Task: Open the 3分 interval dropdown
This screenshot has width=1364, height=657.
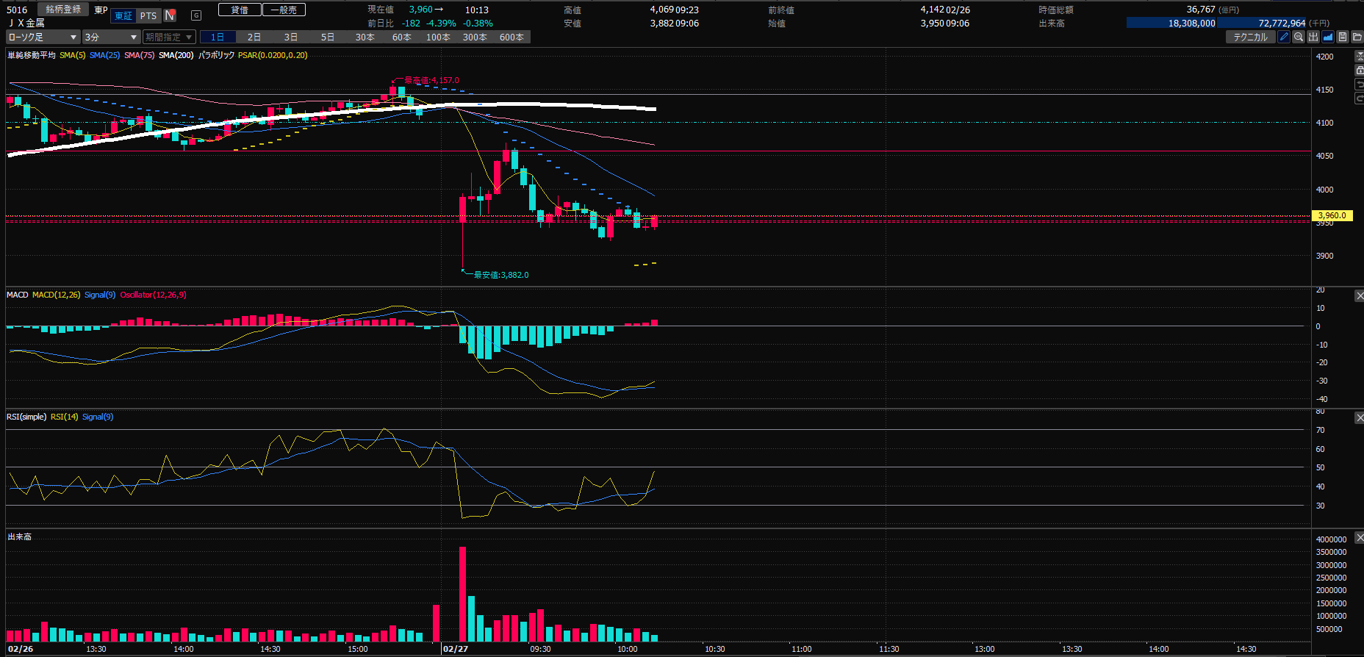Action: (110, 37)
